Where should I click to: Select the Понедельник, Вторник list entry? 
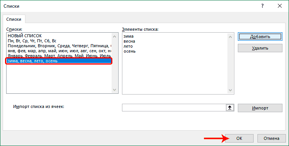pyautogui.click(x=59, y=46)
